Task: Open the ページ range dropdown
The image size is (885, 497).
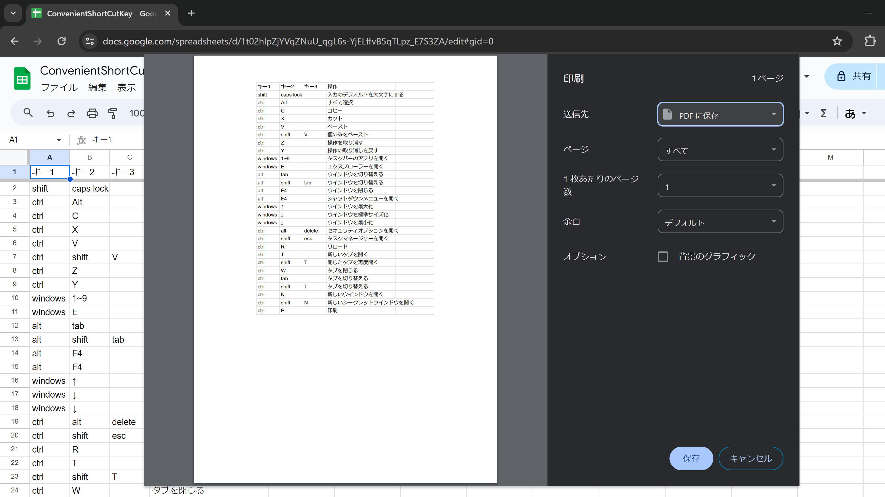Action: [x=720, y=149]
